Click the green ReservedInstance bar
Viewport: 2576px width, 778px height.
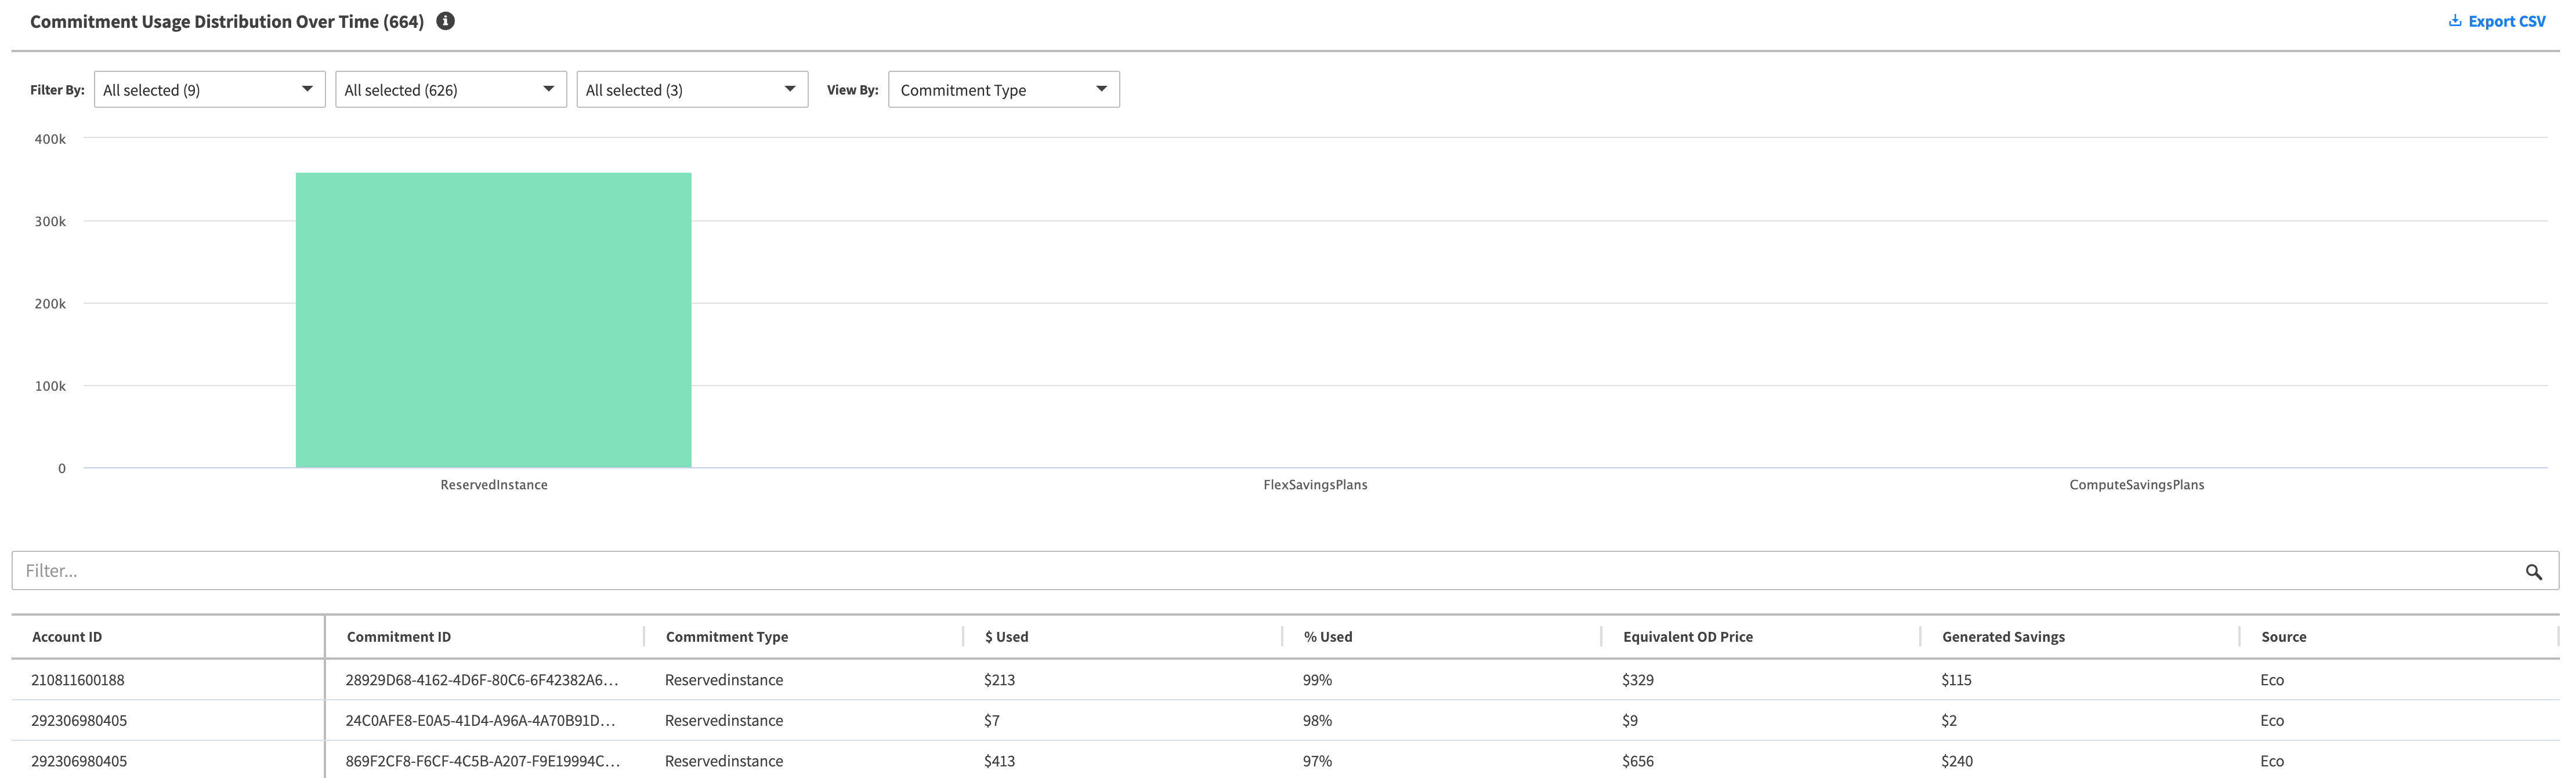point(493,319)
